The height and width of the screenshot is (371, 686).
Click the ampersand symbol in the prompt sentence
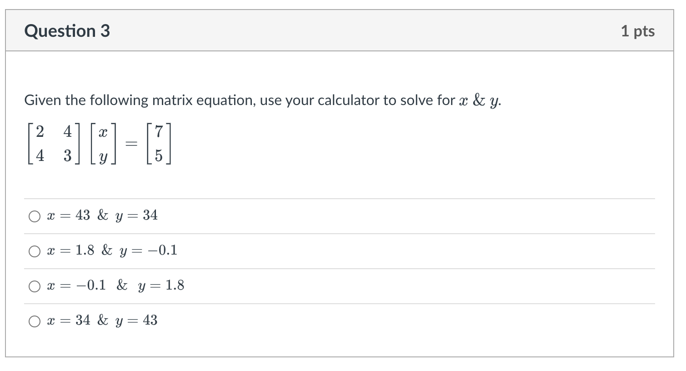tap(479, 100)
